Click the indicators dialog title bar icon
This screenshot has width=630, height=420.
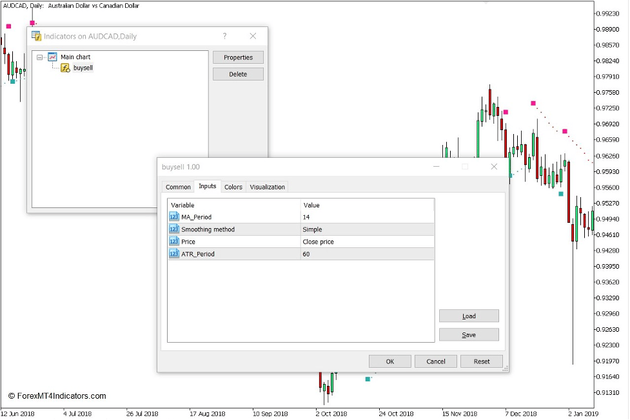click(x=38, y=36)
